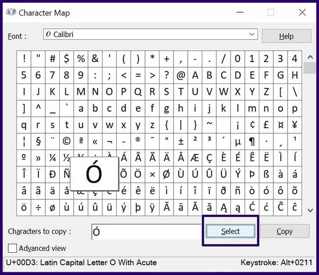Select the lowercase ñ character

(x=237, y=191)
